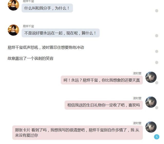Click gray comment dot beside 易烊千玺低声怒吼 narration
This screenshot has width=164, height=144.
(x=157, y=51)
